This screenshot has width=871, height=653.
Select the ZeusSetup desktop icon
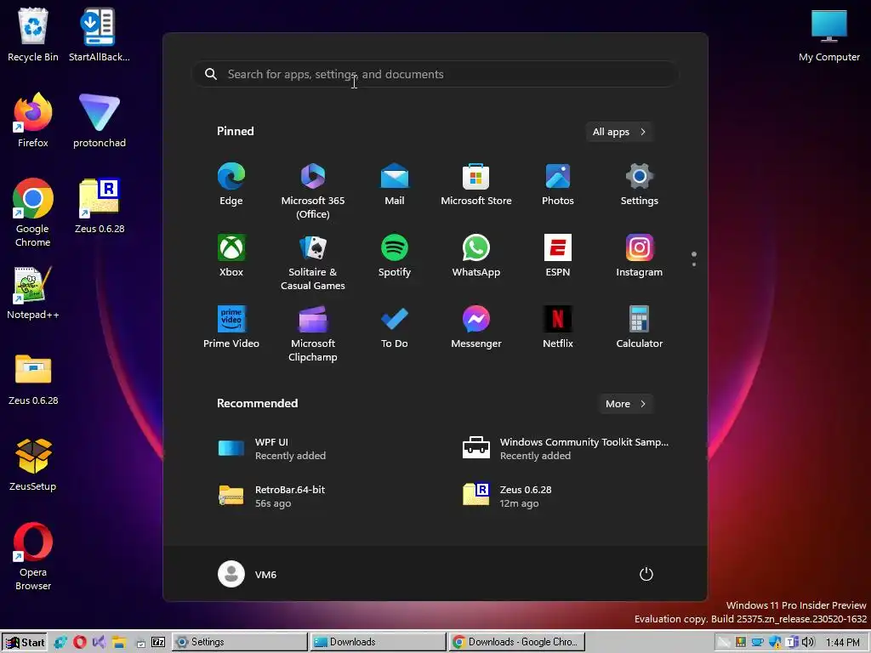pos(33,465)
